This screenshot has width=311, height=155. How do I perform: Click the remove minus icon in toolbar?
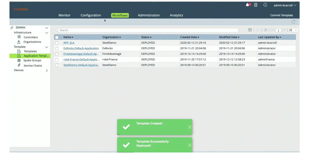pos(258,30)
